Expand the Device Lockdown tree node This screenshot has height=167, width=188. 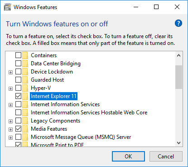(x=10, y=73)
